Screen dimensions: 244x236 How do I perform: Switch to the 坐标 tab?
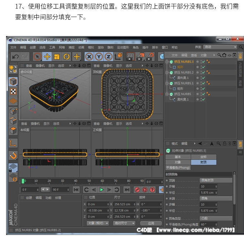pyautogui.click(x=204, y=157)
